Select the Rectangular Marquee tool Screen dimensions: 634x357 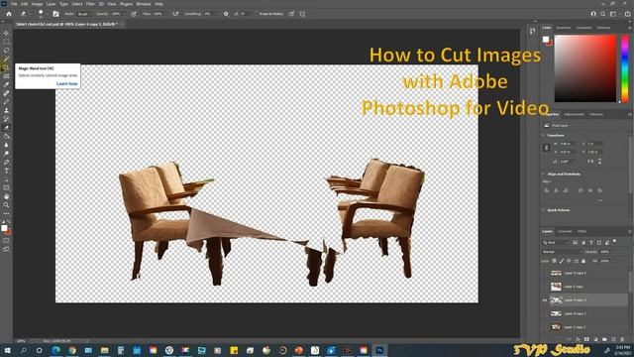pyautogui.click(x=6, y=42)
